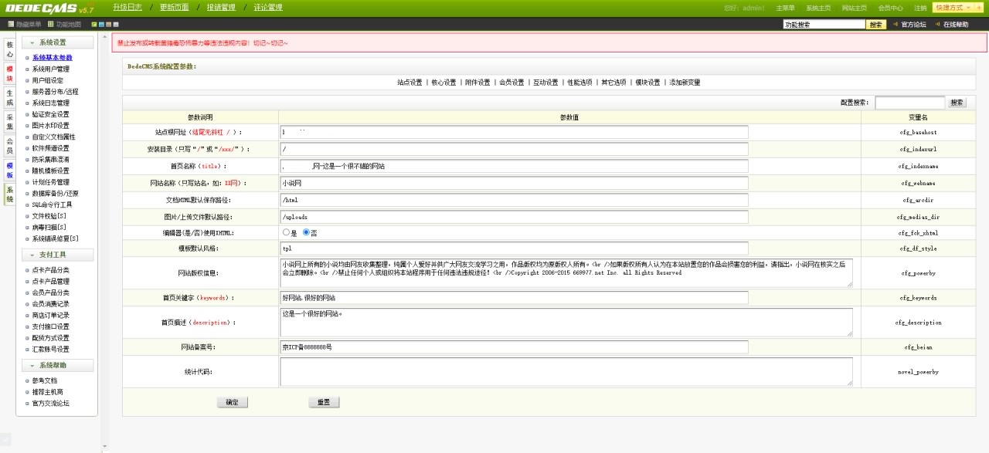Click the 配置搜索 input box
The width and height of the screenshot is (989, 453).
909,103
